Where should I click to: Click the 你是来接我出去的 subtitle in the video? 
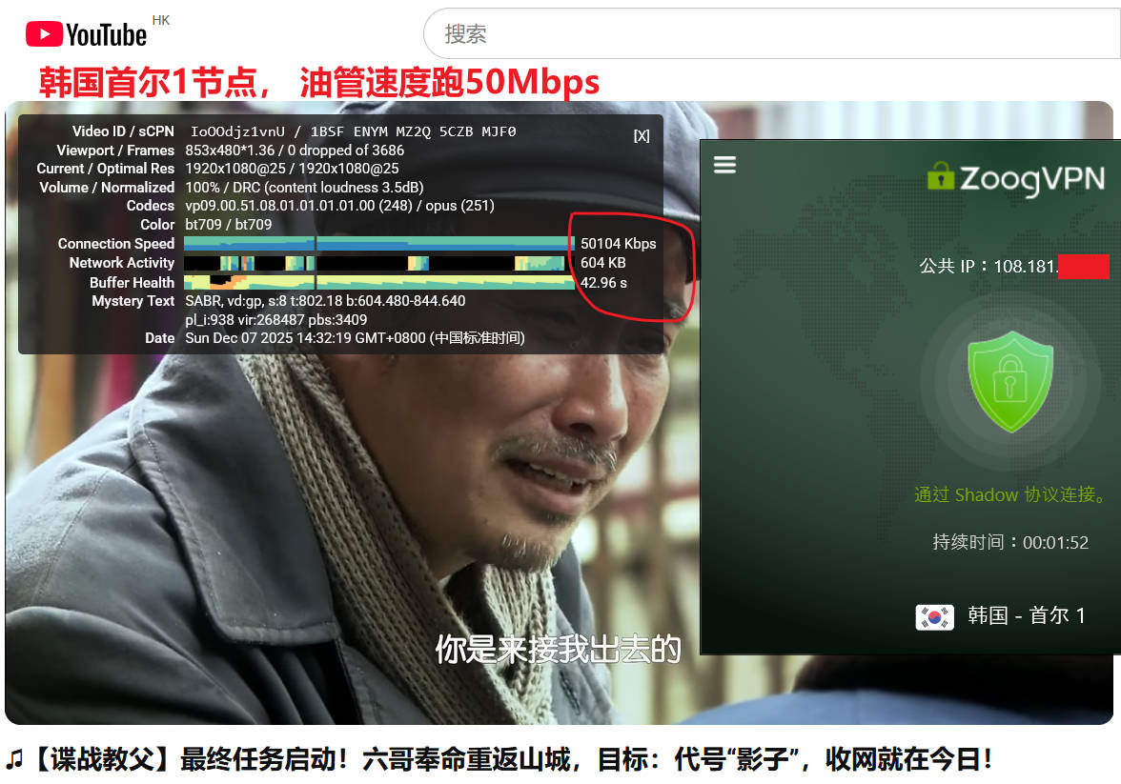pos(558,650)
